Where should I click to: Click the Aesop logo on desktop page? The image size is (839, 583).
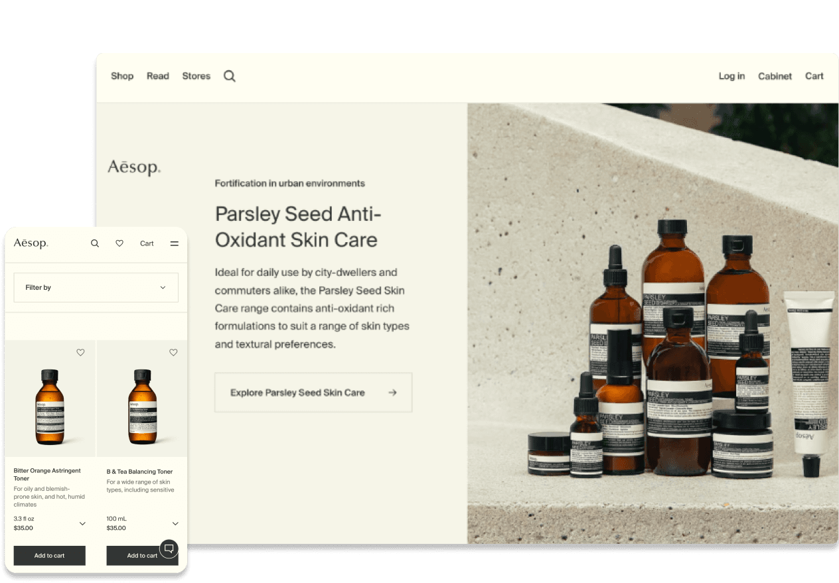(x=134, y=167)
